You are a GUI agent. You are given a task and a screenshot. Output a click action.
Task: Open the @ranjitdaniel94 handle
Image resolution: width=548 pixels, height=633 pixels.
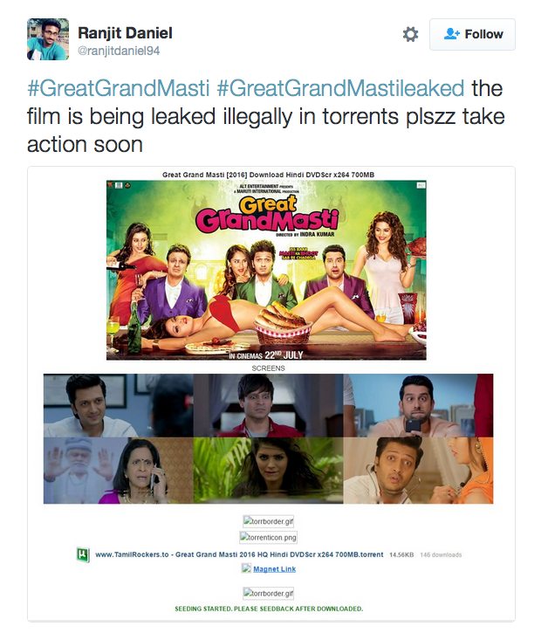click(119, 51)
